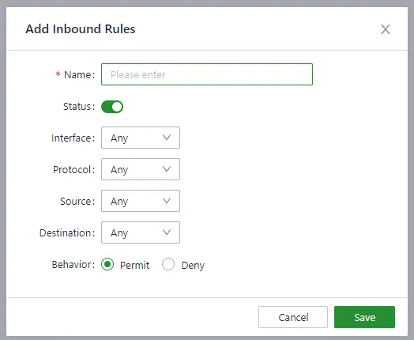Click the "Interface:" label
The width and height of the screenshot is (414, 340).
(73, 138)
